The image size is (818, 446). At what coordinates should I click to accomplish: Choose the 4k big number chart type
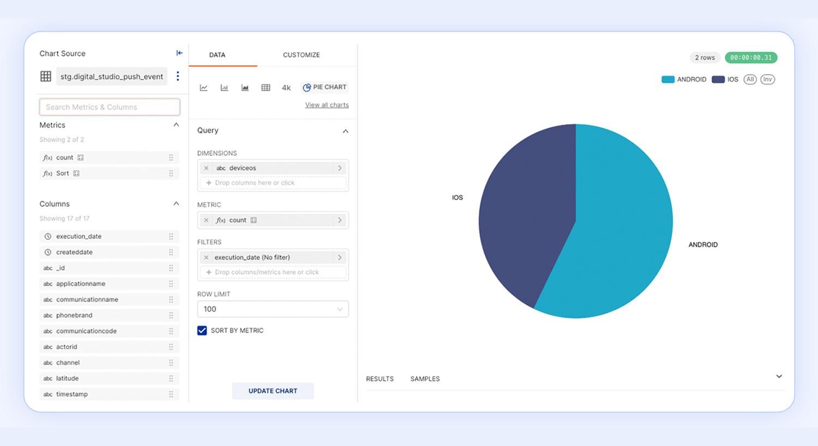coord(286,88)
